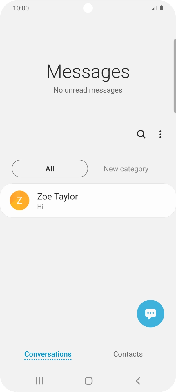Tap the "No unread messages" subtitle
Viewport: 176px width, 392px height.
88,90
